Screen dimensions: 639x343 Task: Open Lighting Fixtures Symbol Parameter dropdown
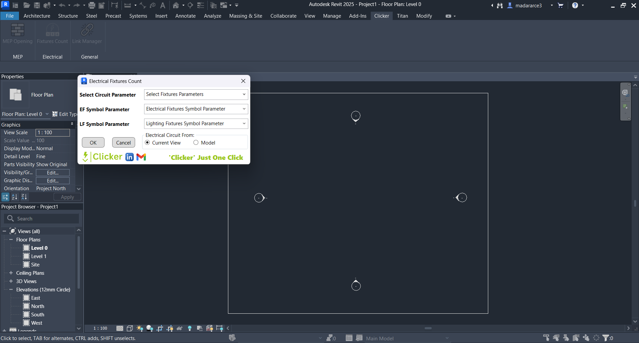click(196, 124)
